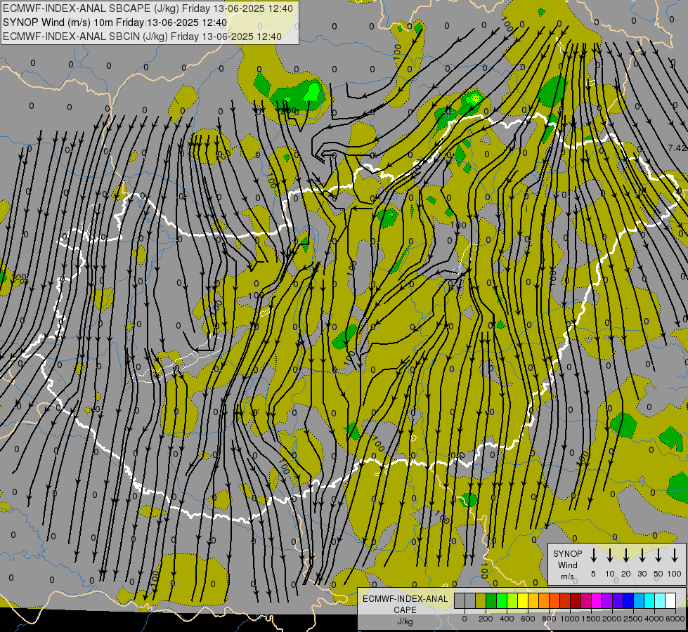Select the leftmost gray CAPE legend swatch
This screenshot has height=632, width=688.
(460, 600)
